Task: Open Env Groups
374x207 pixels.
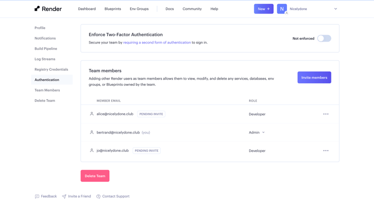Action: coord(139,9)
